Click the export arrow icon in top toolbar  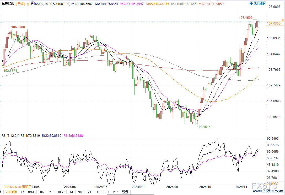(264, 3)
